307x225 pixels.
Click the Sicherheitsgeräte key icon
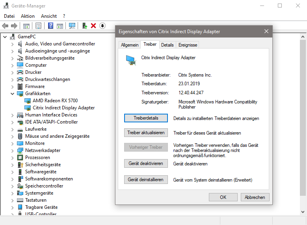20,165
